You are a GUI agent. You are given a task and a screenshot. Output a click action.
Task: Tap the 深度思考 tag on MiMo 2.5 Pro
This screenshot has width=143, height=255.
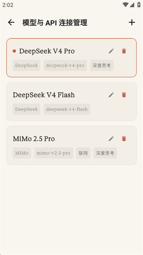tap(105, 153)
